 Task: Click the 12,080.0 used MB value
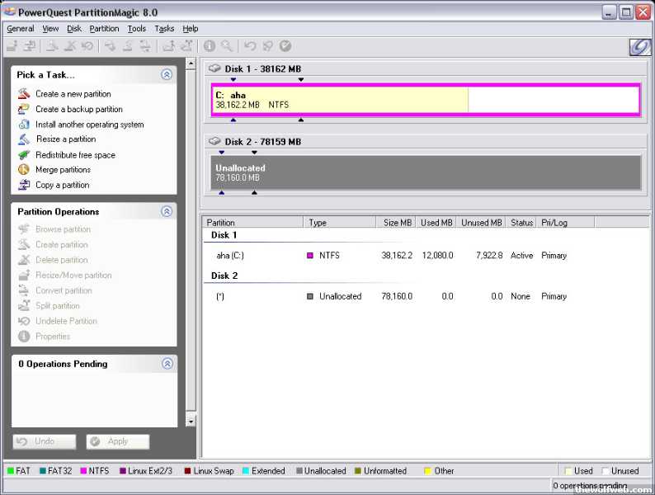[x=437, y=255]
